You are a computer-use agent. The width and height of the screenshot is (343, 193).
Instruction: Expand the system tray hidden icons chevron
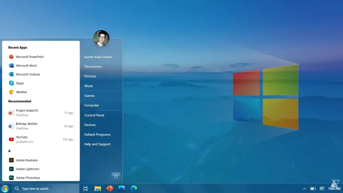tap(304, 188)
